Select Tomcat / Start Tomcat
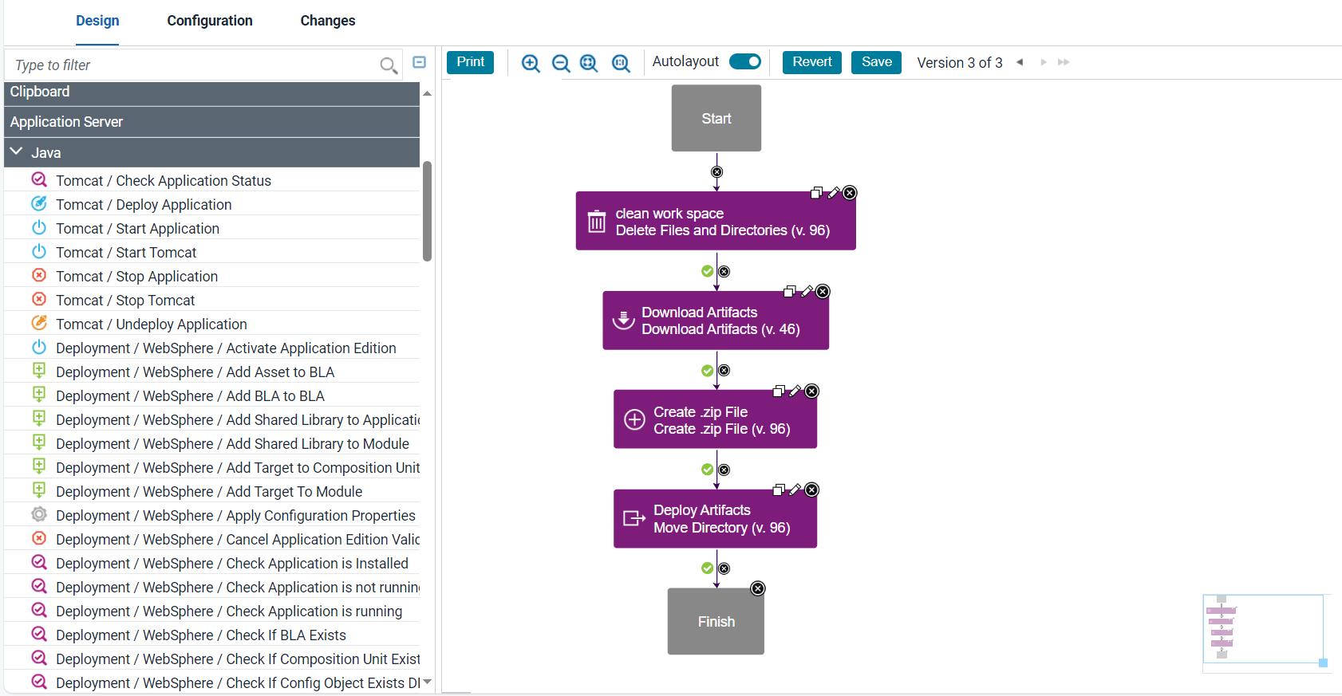 tap(126, 253)
